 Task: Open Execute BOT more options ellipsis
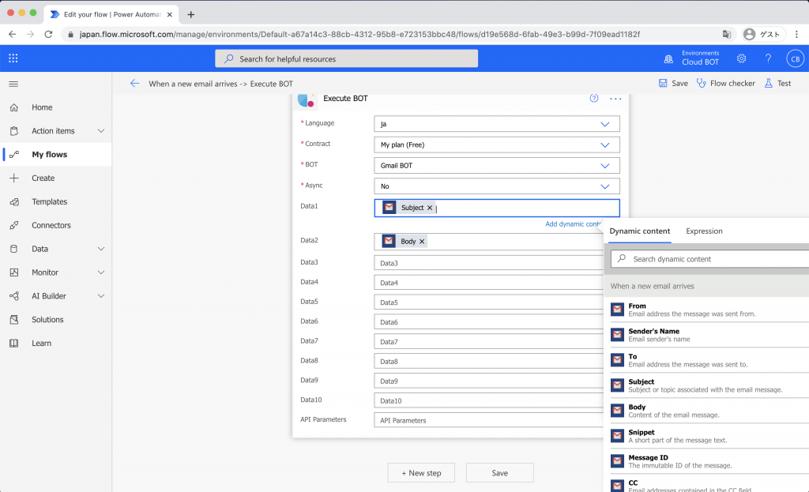(615, 99)
